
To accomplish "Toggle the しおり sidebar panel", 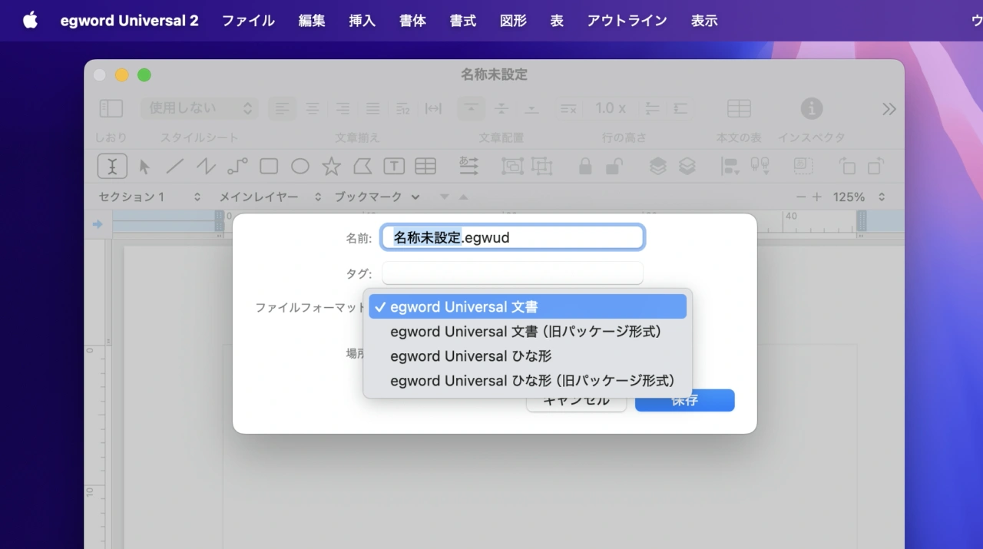I will point(111,108).
